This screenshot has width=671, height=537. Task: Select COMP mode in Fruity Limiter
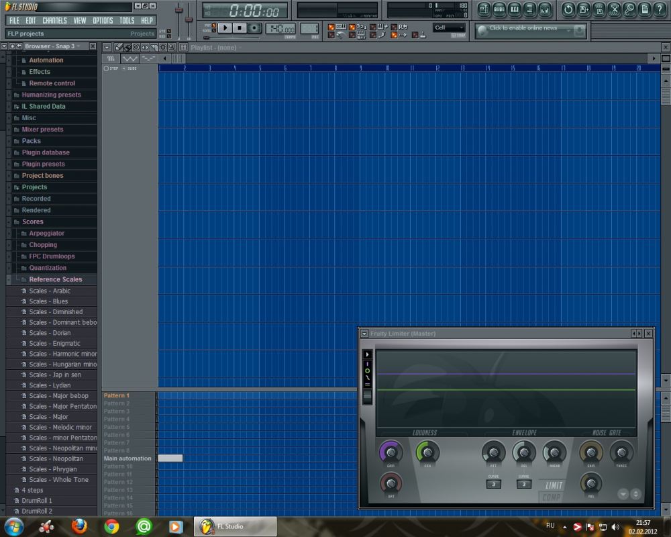551,497
